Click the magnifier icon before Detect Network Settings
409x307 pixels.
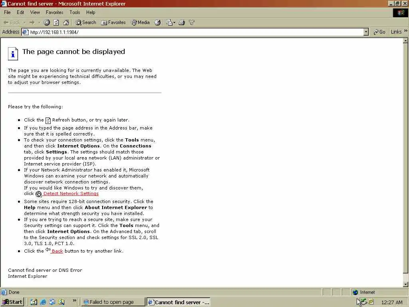pos(39,194)
